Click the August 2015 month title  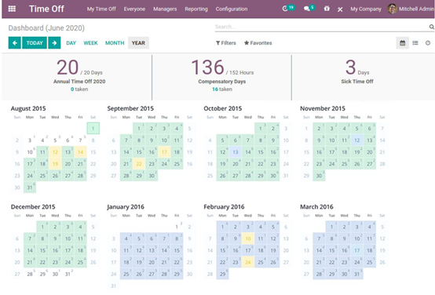pyautogui.click(x=28, y=108)
